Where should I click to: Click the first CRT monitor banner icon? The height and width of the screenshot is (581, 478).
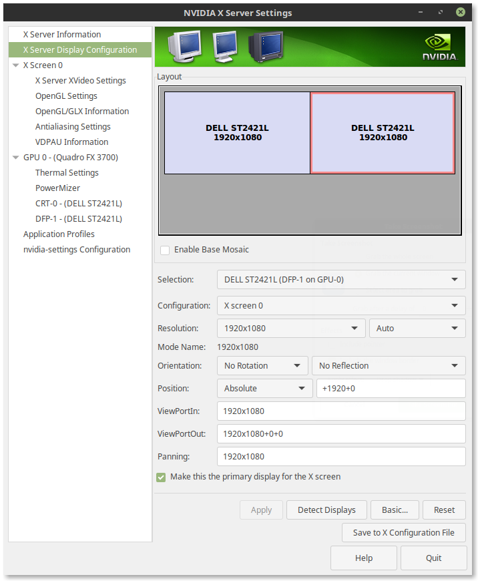pyautogui.click(x=184, y=46)
